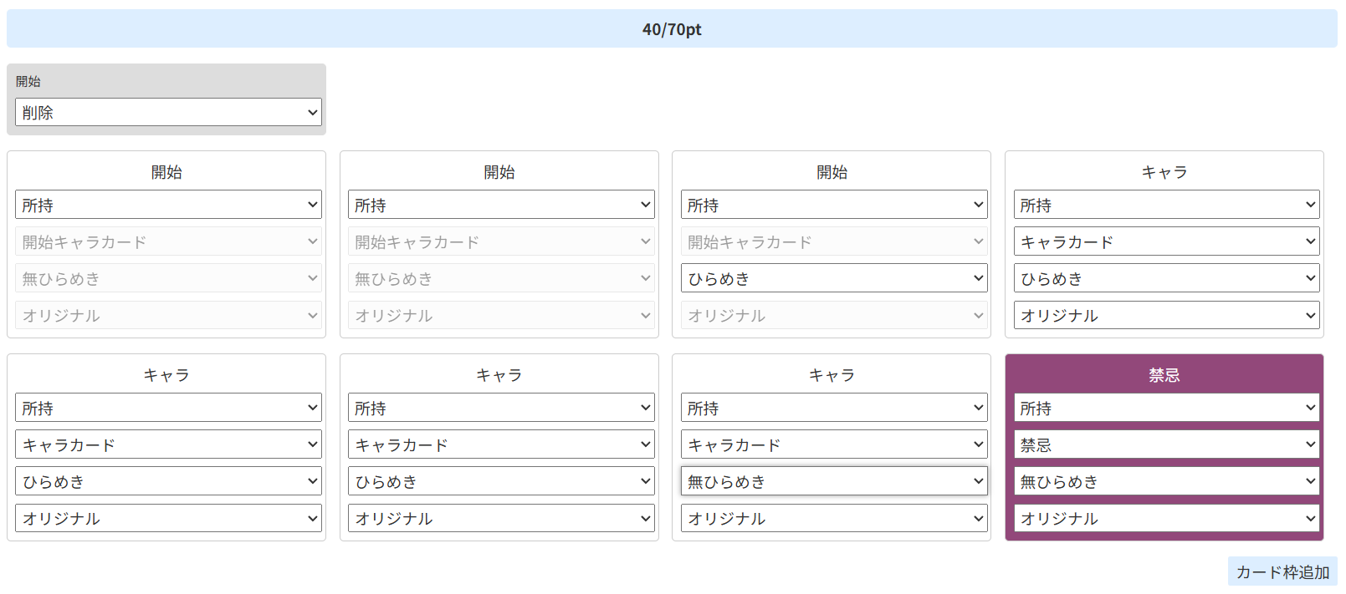Expand キャラカード dropdown above the キャラ card's 無ひらめき
The width and height of the screenshot is (1346, 594).
tap(833, 445)
